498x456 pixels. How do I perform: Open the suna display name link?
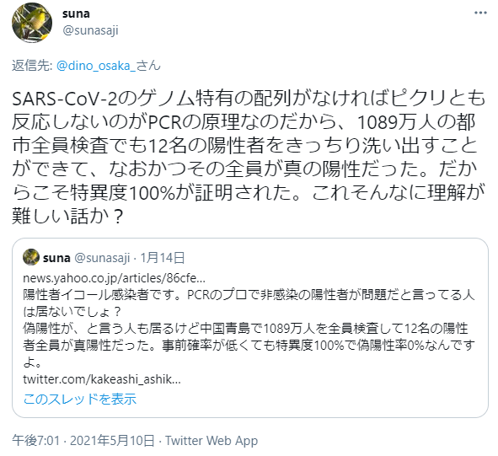[76, 13]
